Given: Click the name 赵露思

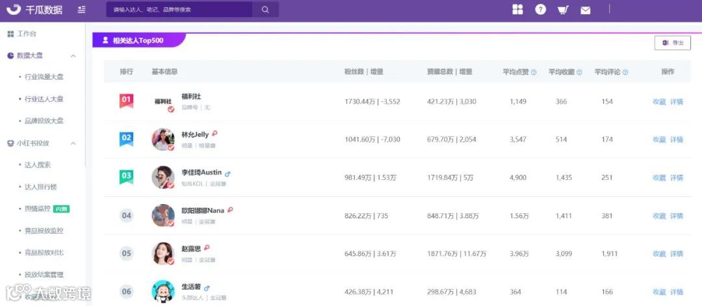Looking at the screenshot, I should [191, 248].
